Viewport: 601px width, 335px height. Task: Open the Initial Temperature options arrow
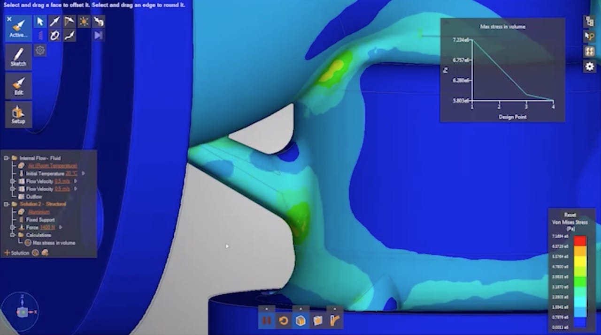click(83, 173)
